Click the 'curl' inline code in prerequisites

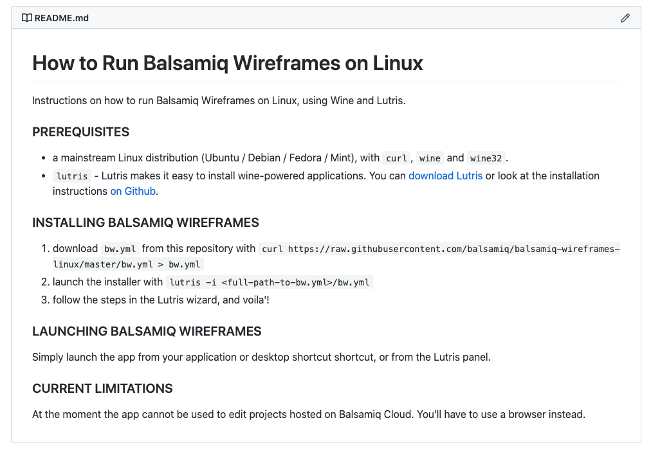[x=396, y=158]
